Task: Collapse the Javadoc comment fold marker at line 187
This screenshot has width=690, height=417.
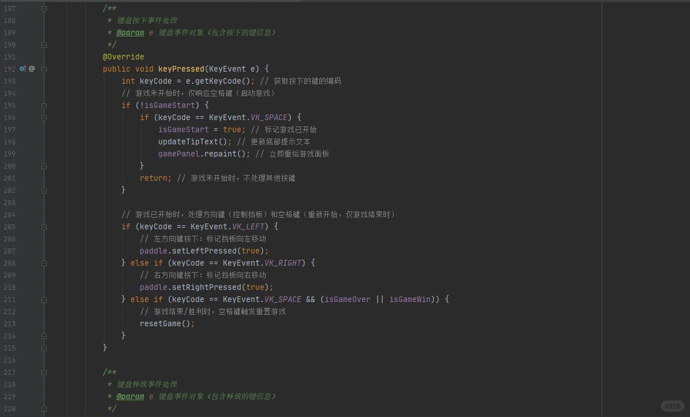Action: click(x=43, y=8)
